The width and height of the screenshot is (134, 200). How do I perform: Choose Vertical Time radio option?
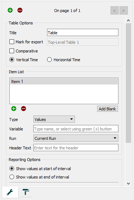click(x=12, y=60)
